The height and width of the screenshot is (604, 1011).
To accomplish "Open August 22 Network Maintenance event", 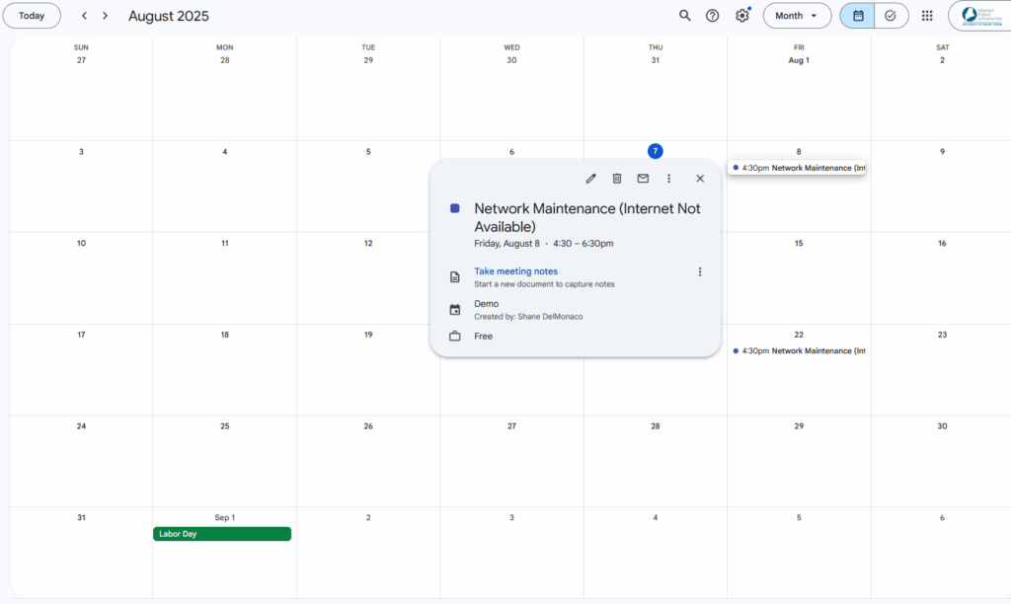I will [799, 350].
